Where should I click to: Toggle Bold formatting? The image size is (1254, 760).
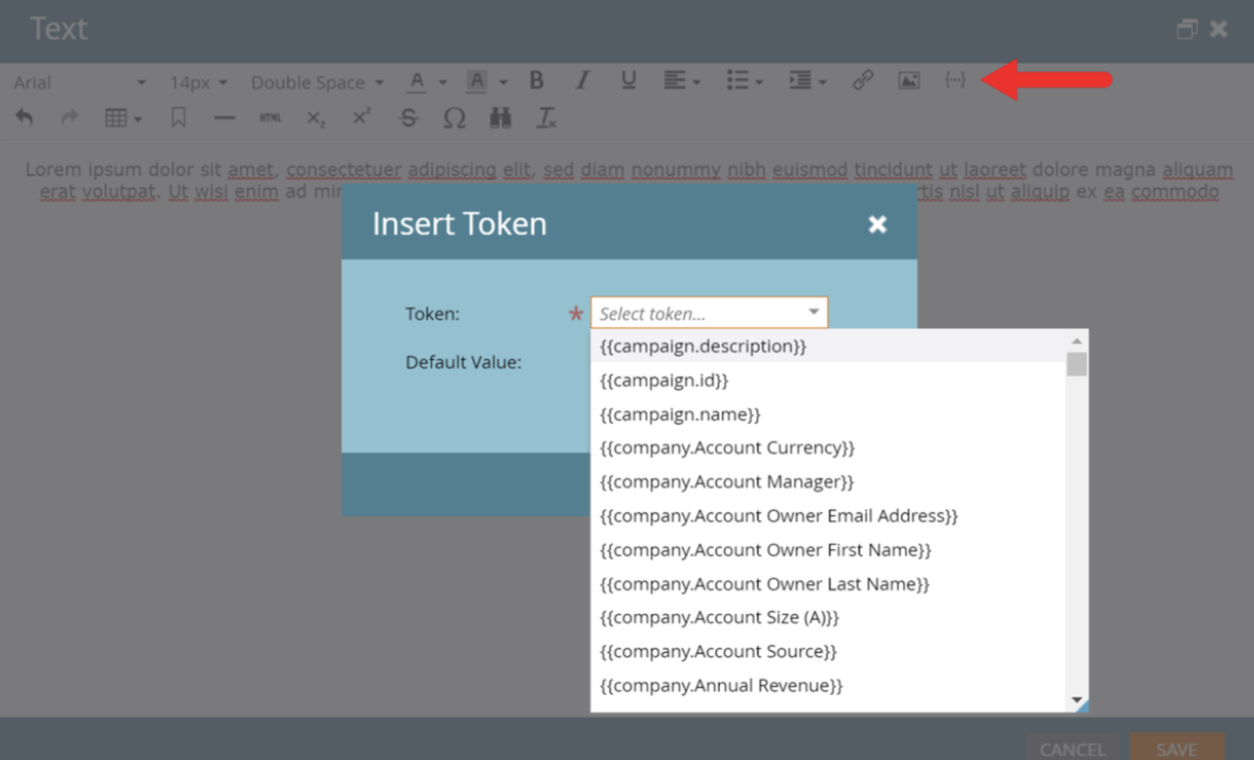(536, 80)
